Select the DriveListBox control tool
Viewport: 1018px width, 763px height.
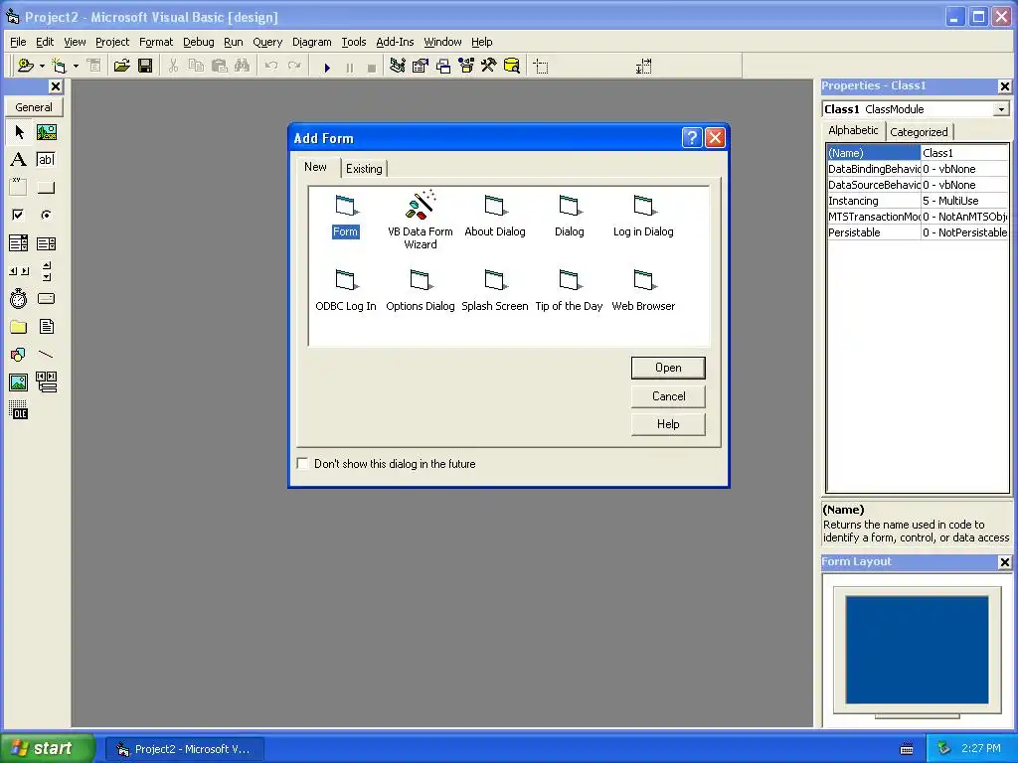coord(46,298)
